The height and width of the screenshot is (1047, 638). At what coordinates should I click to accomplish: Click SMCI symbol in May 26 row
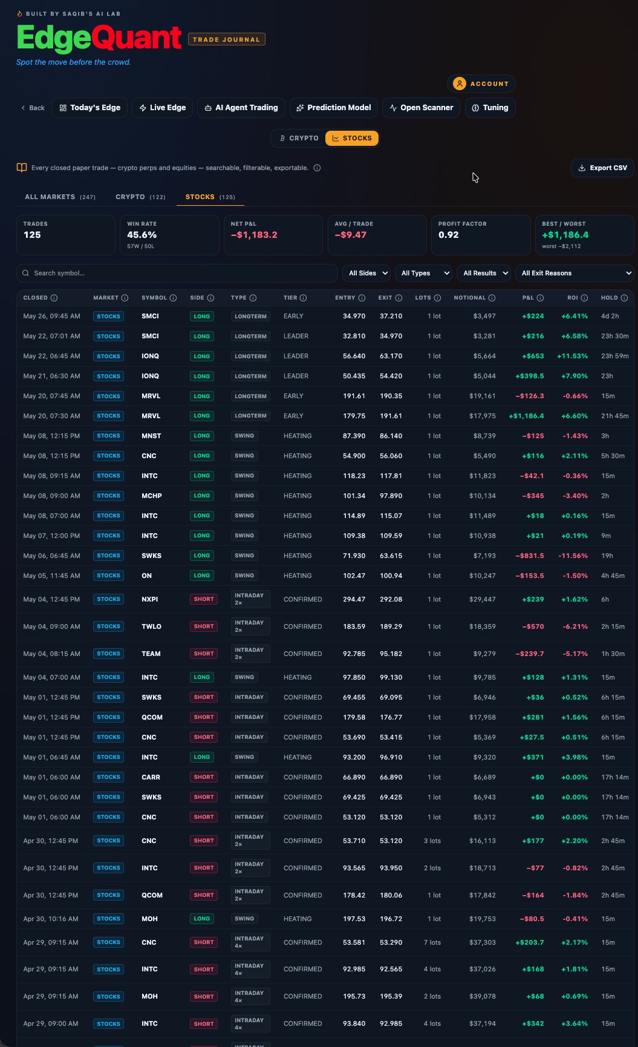(x=151, y=316)
